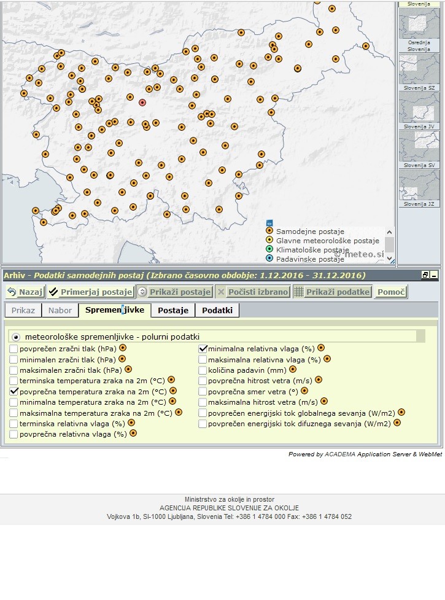The height and width of the screenshot is (600, 445).
Task: Click the Glavne meteorološke postaje yellow legend icon
Action: coord(269,240)
